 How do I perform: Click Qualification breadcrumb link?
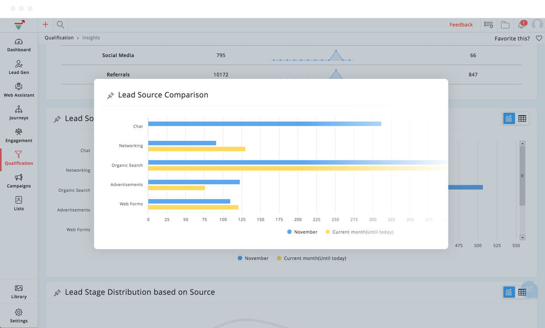59,37
